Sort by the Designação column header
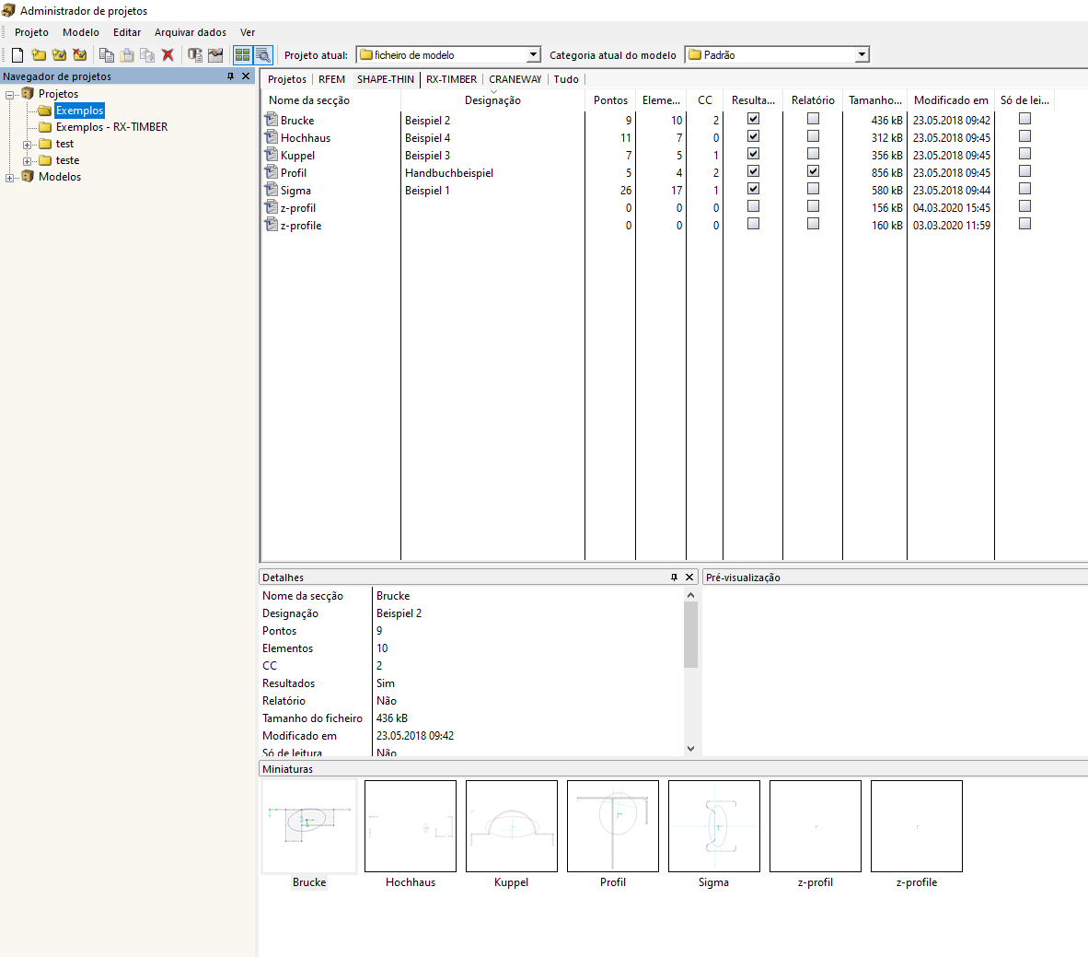Image resolution: width=1088 pixels, height=957 pixels. (492, 100)
